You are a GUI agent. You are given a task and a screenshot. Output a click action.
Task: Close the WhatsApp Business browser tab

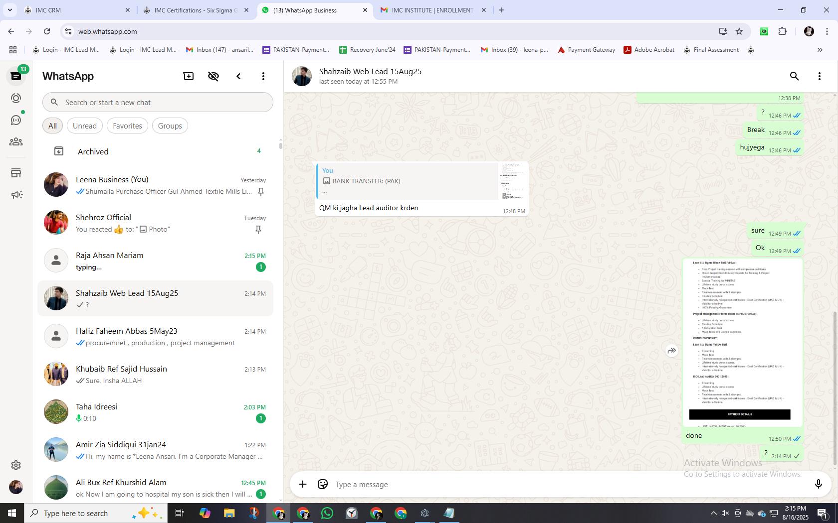[x=365, y=10]
